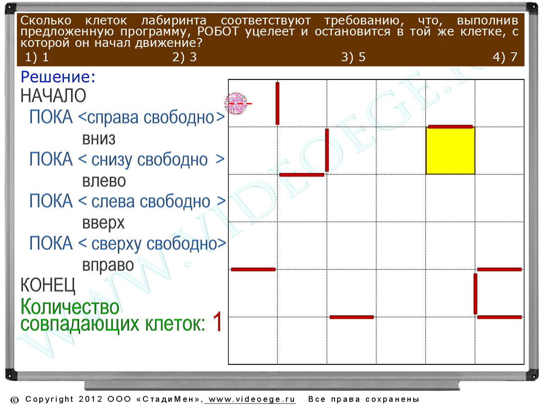
Task: Click "Все права сохранены" footer text
Action: (363, 399)
